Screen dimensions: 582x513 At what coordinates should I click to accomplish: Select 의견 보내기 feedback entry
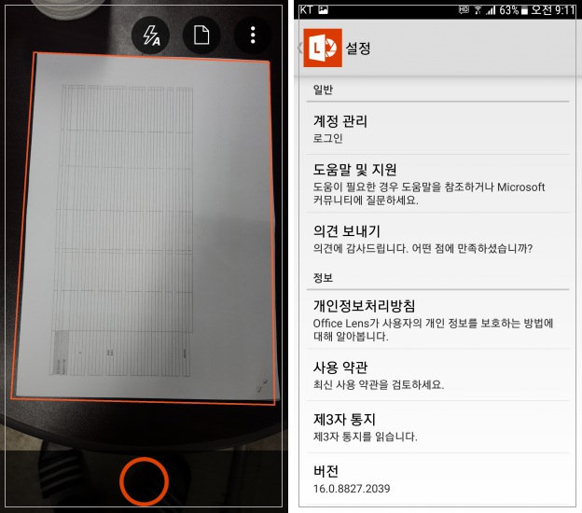[437, 238]
